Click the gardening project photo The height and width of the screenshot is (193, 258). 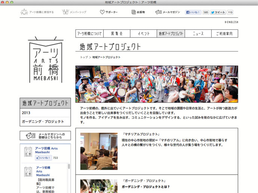pos(99,186)
